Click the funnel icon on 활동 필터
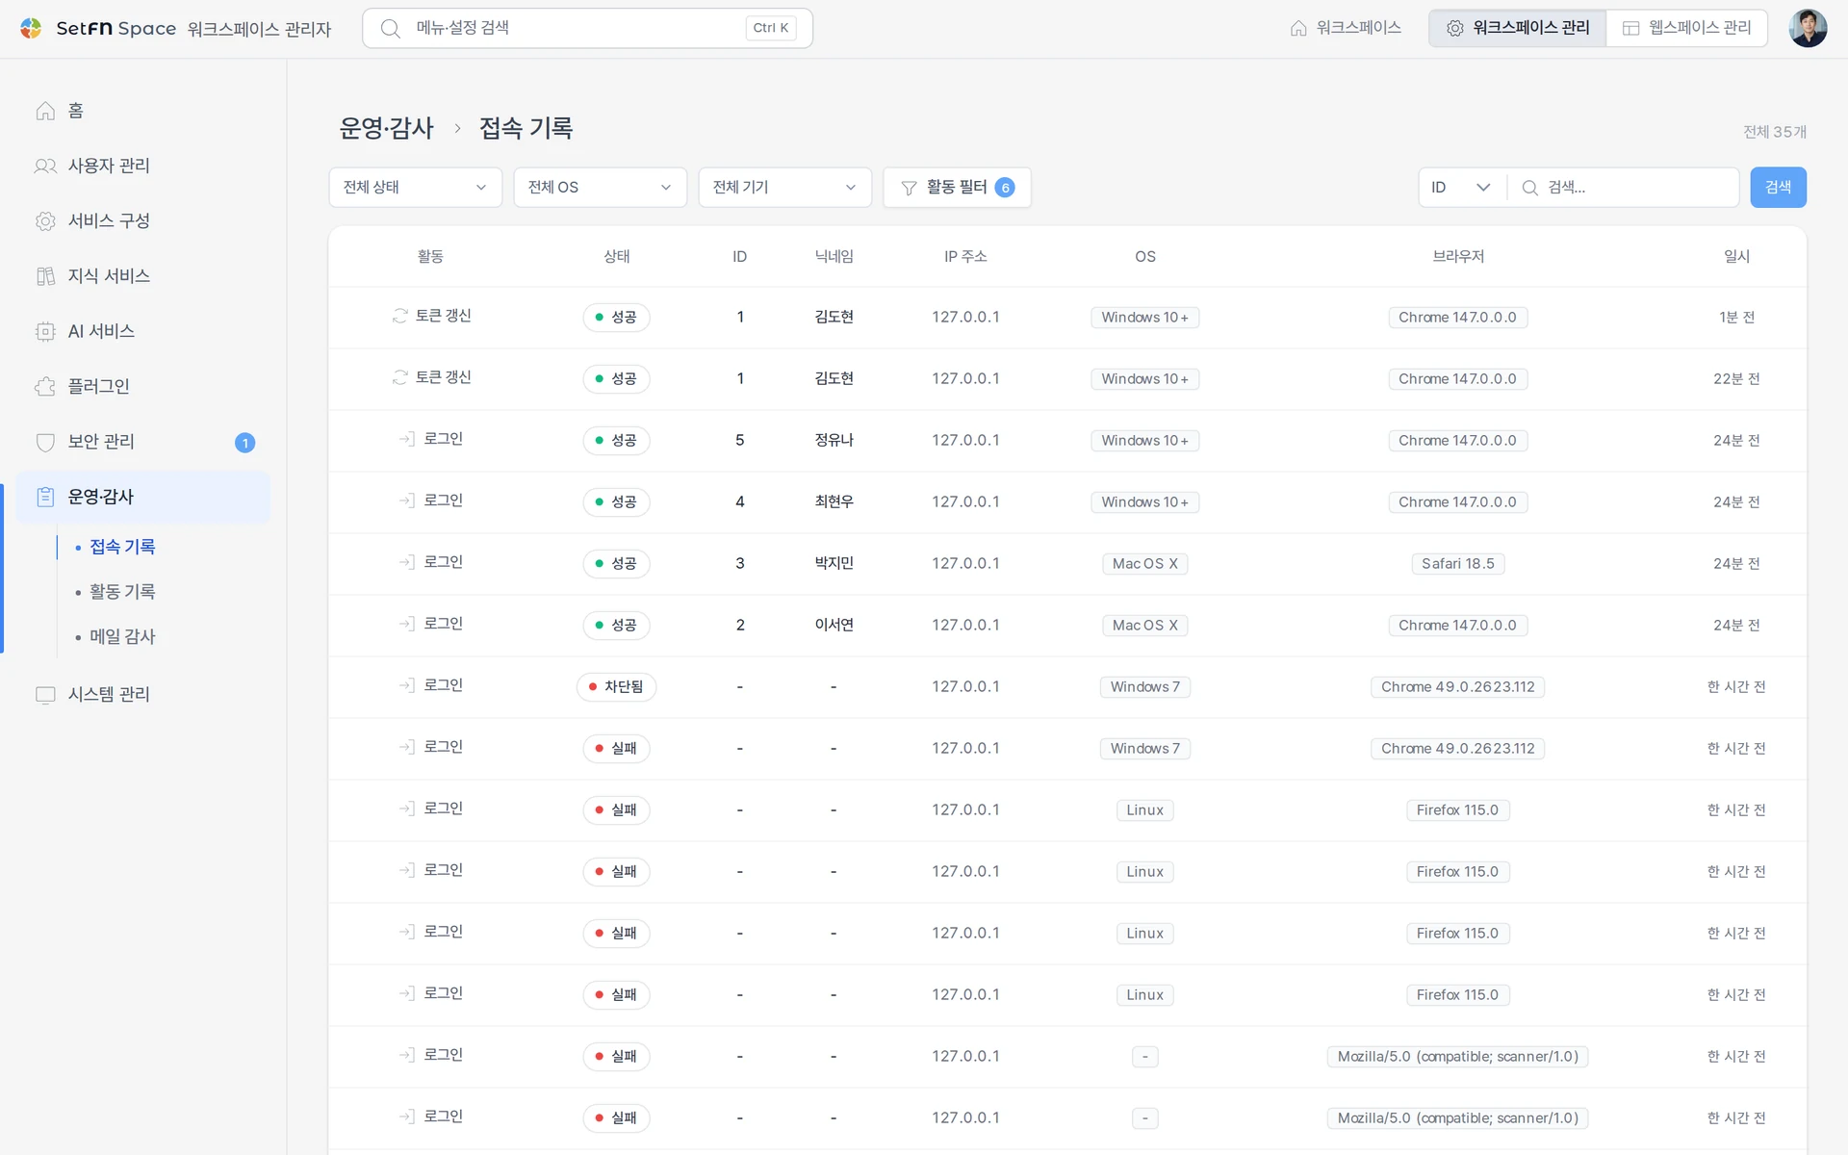1848x1155 pixels. [909, 188]
